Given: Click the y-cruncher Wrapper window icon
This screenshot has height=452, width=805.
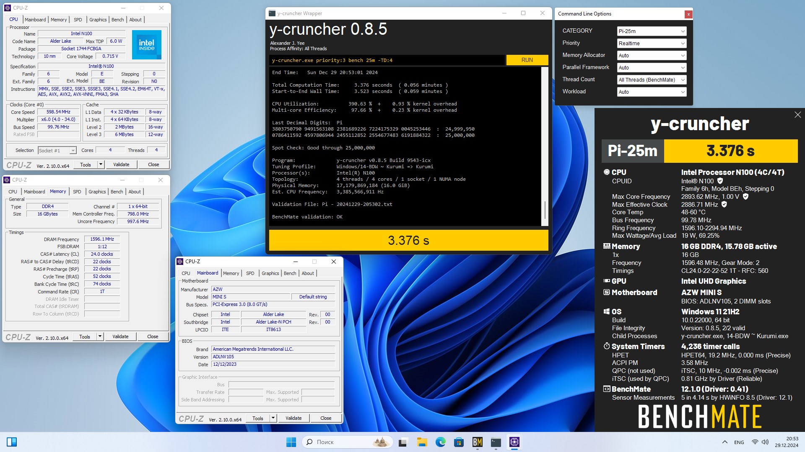Looking at the screenshot, I should [x=272, y=13].
